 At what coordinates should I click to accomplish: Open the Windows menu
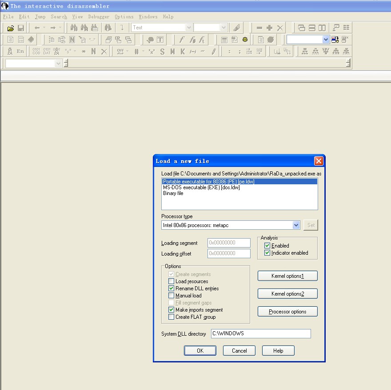click(148, 17)
